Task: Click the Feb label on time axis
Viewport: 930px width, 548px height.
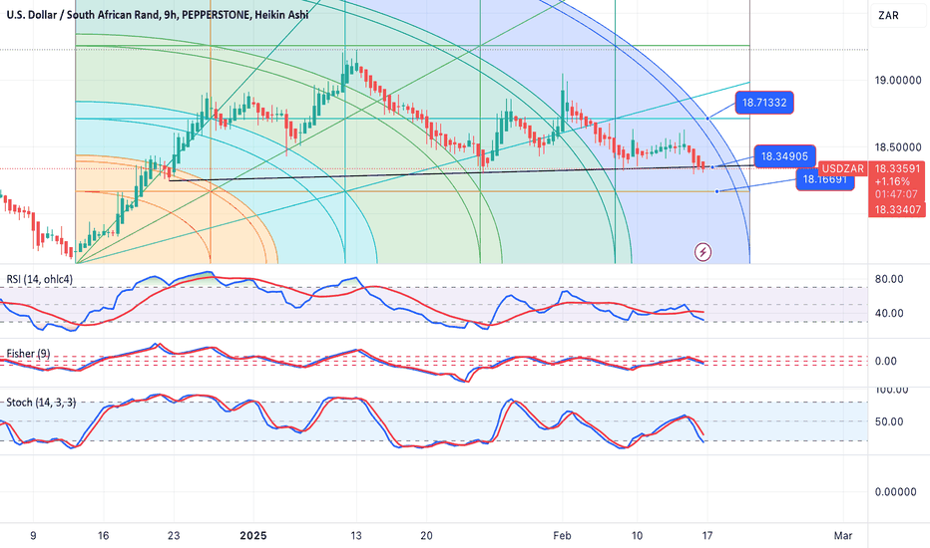Action: tap(562, 536)
